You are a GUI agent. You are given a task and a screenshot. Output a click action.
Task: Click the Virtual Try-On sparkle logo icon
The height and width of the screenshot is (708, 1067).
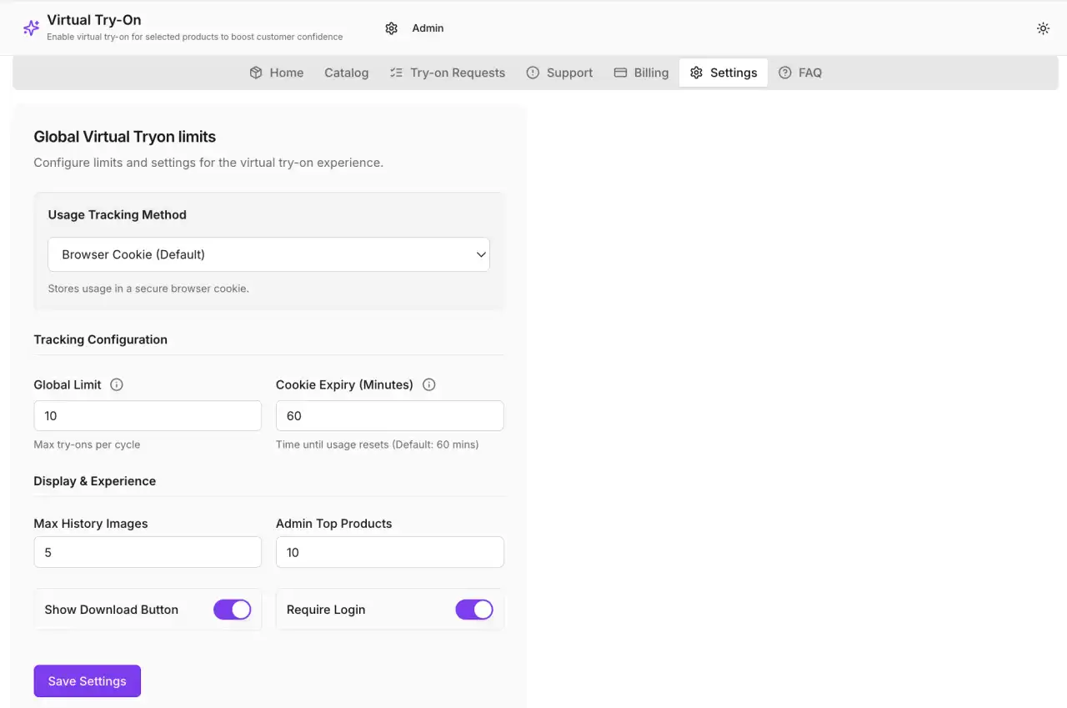[x=31, y=28]
